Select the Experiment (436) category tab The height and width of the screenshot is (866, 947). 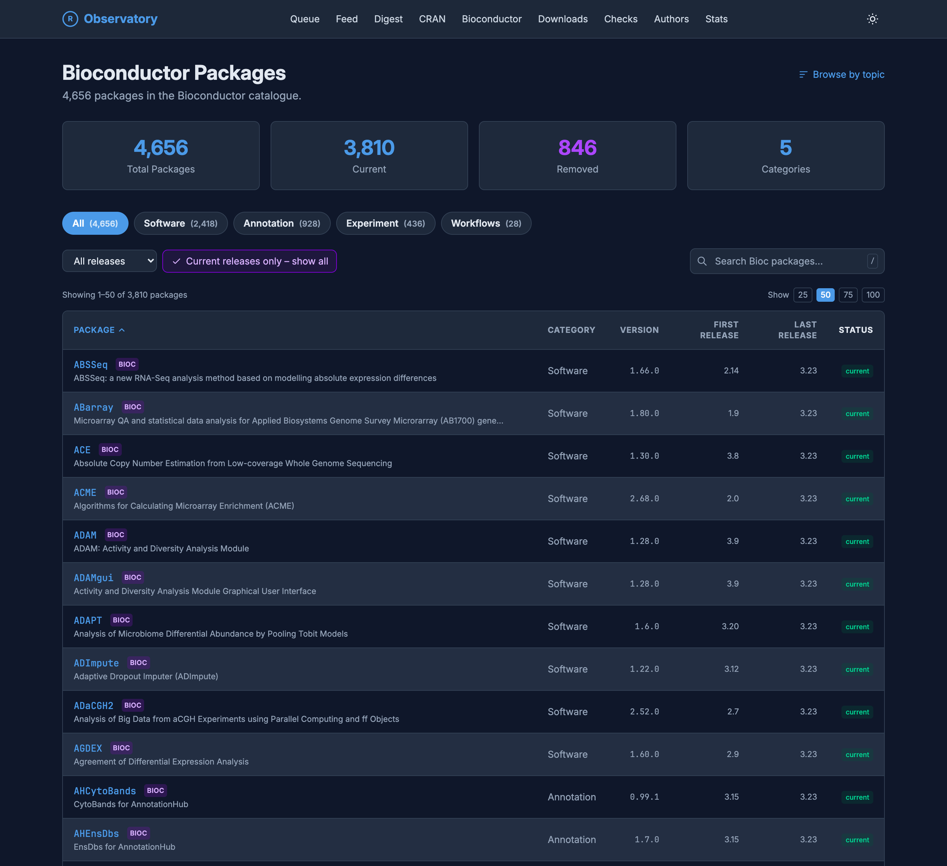pyautogui.click(x=386, y=224)
